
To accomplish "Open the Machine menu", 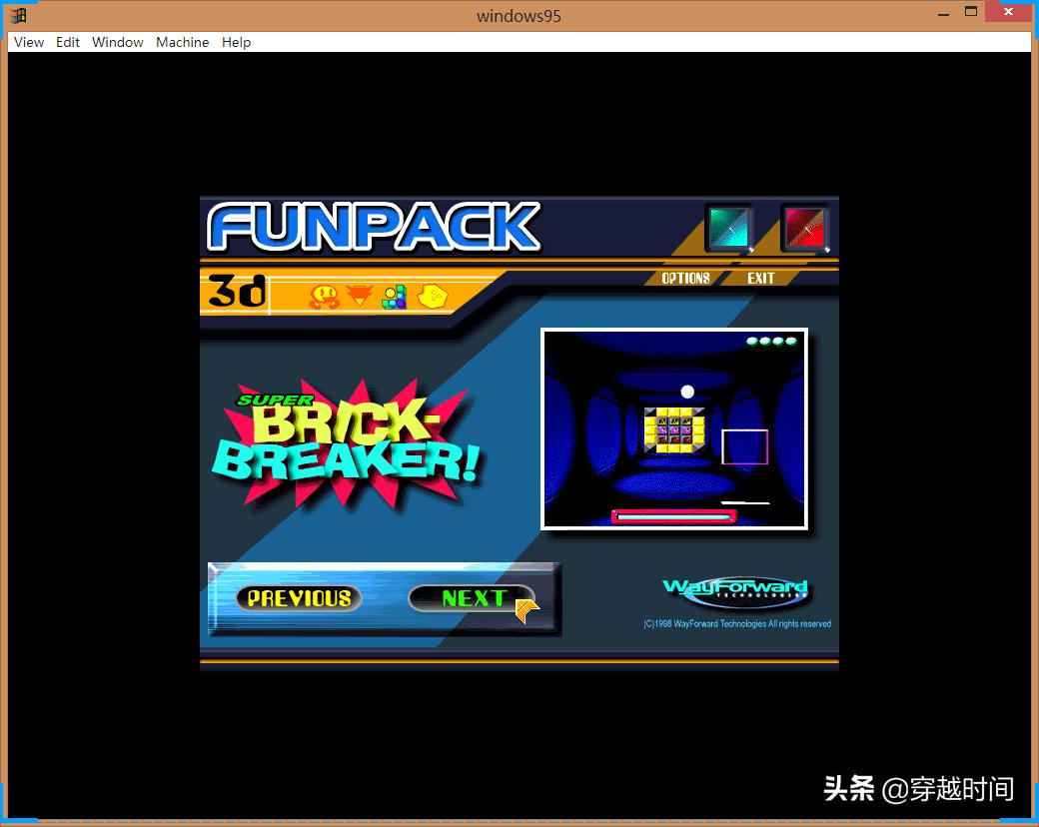I will pyautogui.click(x=182, y=42).
